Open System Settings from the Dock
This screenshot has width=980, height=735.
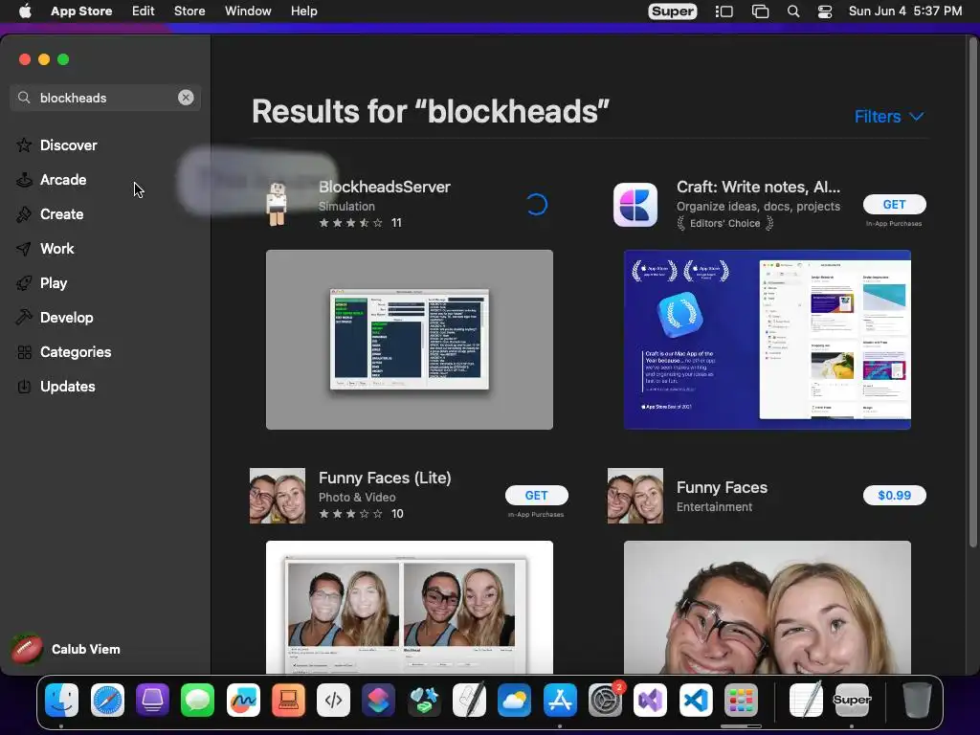pyautogui.click(x=605, y=700)
